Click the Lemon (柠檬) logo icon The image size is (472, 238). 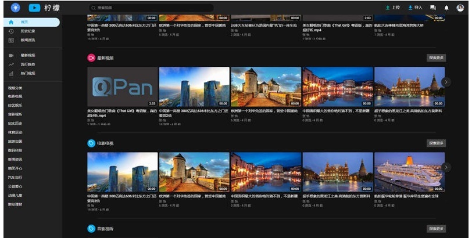tap(34, 8)
